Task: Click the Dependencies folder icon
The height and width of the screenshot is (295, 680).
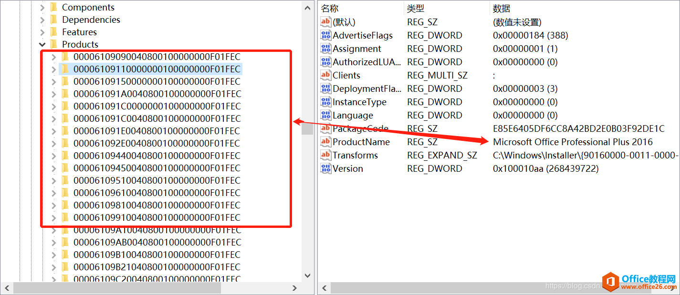Action: pos(54,20)
